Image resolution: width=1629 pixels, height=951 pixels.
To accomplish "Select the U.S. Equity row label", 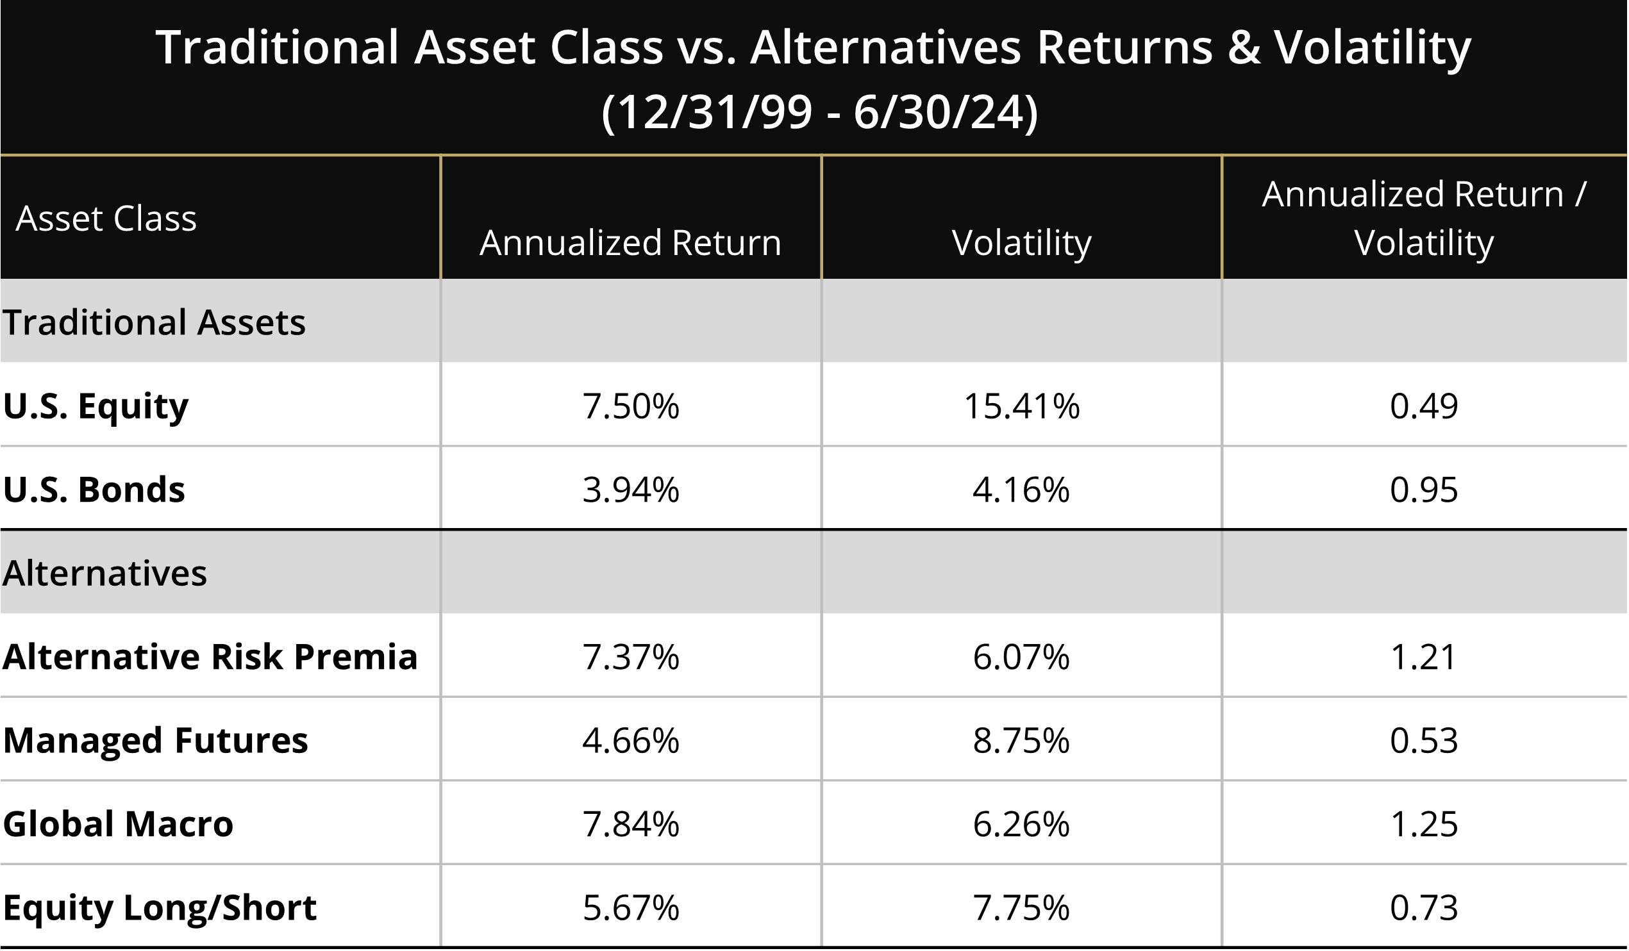I will [x=96, y=406].
